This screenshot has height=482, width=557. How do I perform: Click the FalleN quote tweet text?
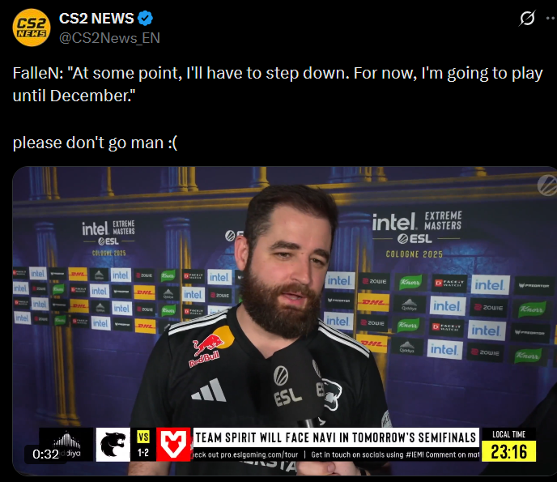[278, 84]
